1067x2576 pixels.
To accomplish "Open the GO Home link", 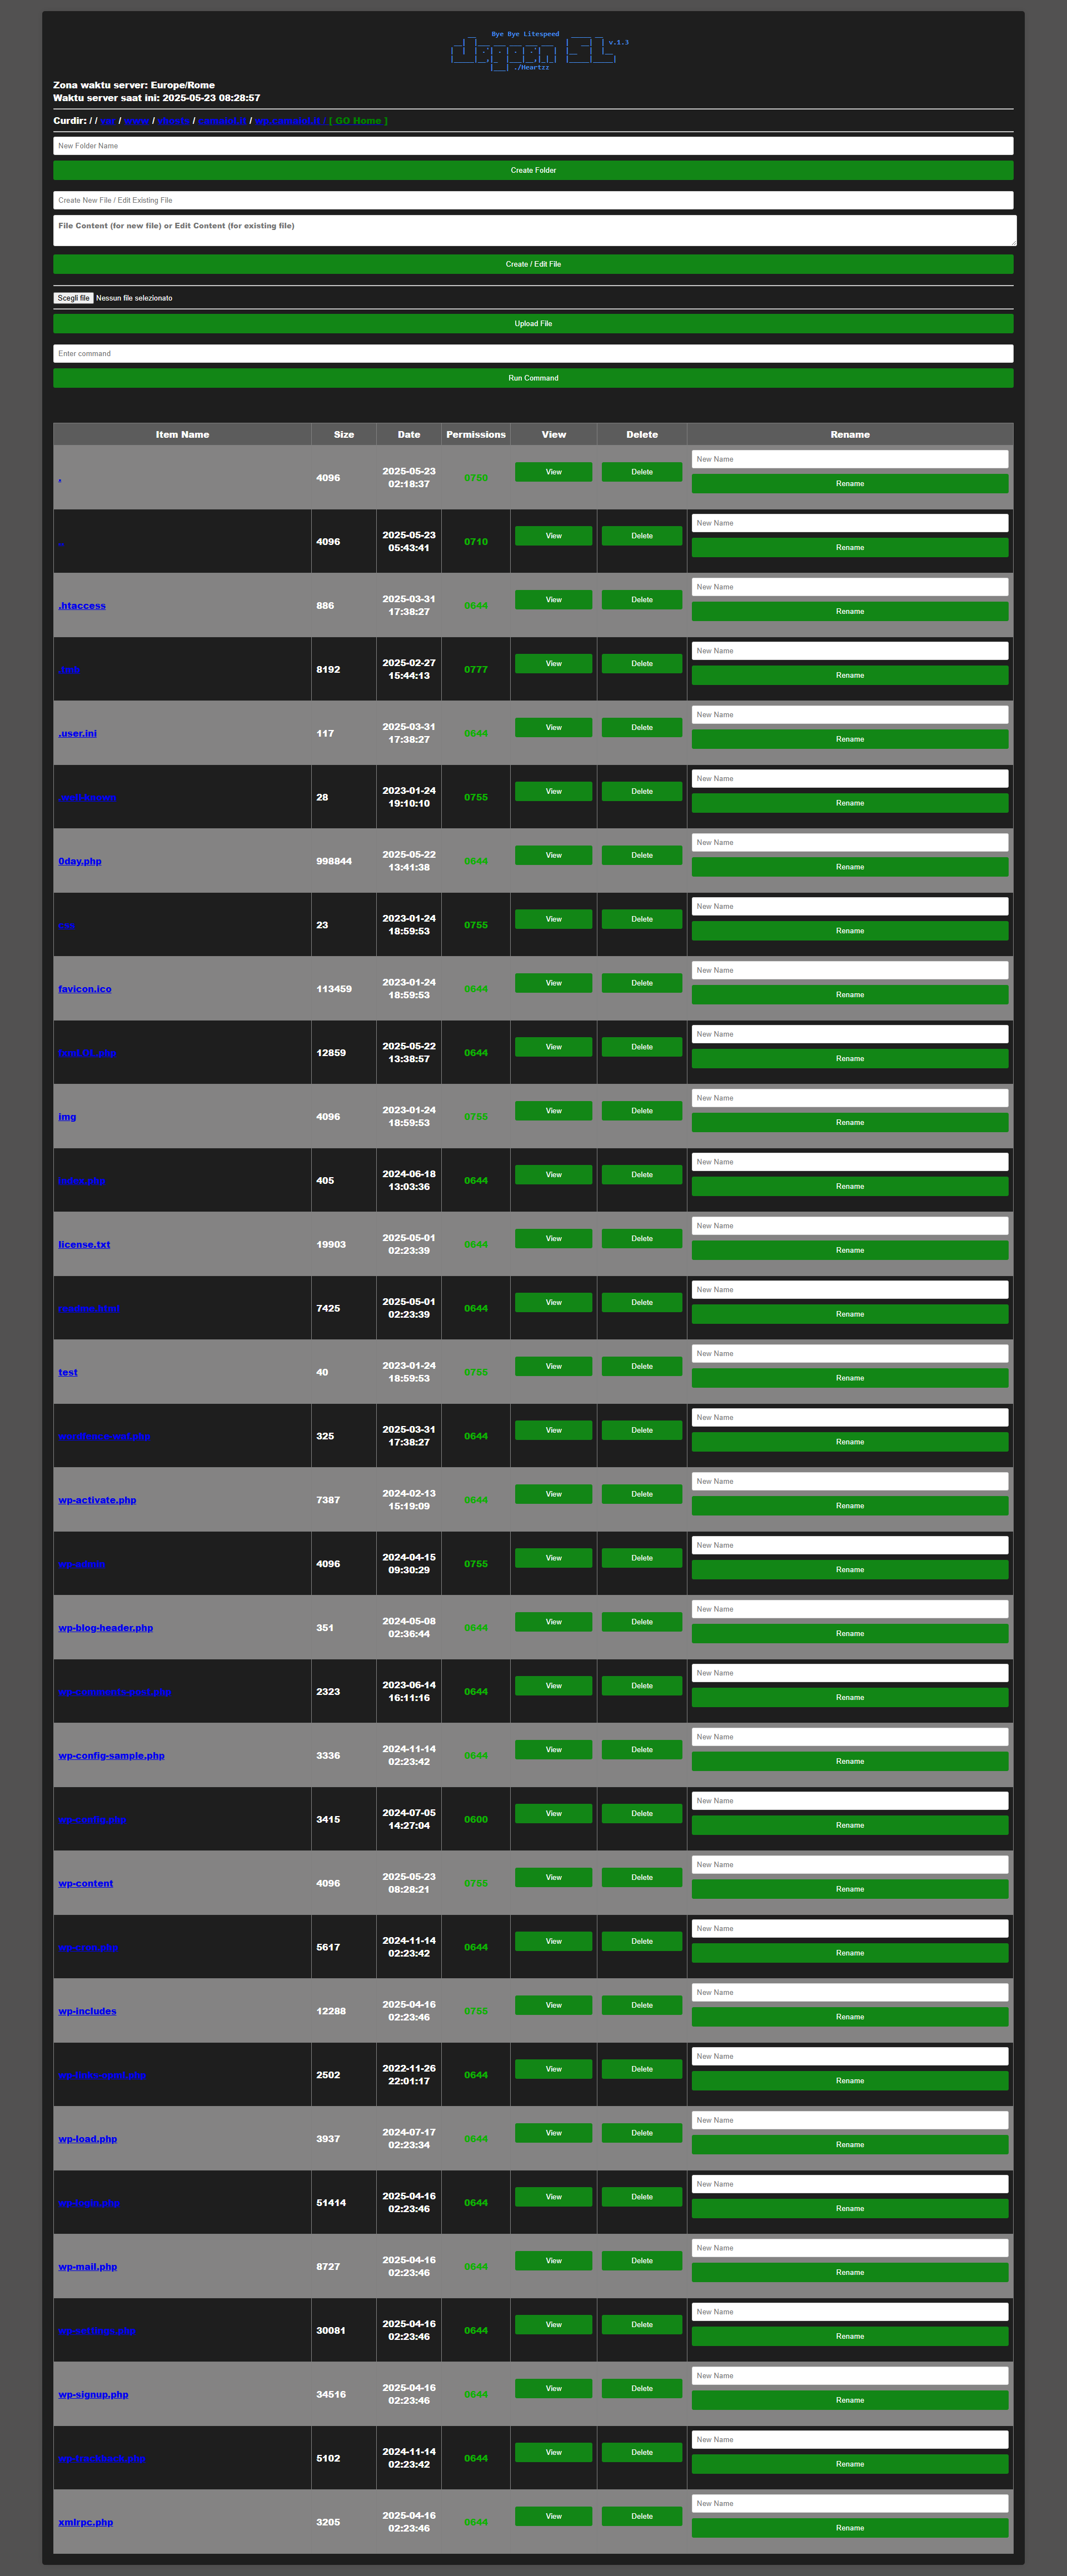I will (358, 121).
